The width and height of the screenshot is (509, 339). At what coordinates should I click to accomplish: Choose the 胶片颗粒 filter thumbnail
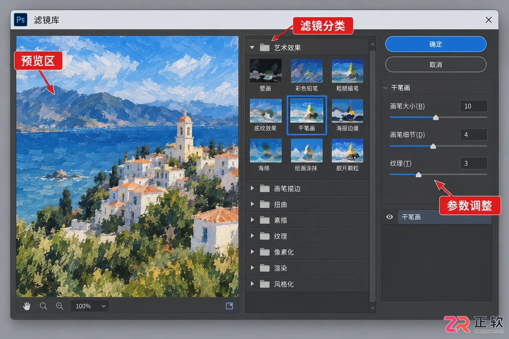tap(347, 150)
